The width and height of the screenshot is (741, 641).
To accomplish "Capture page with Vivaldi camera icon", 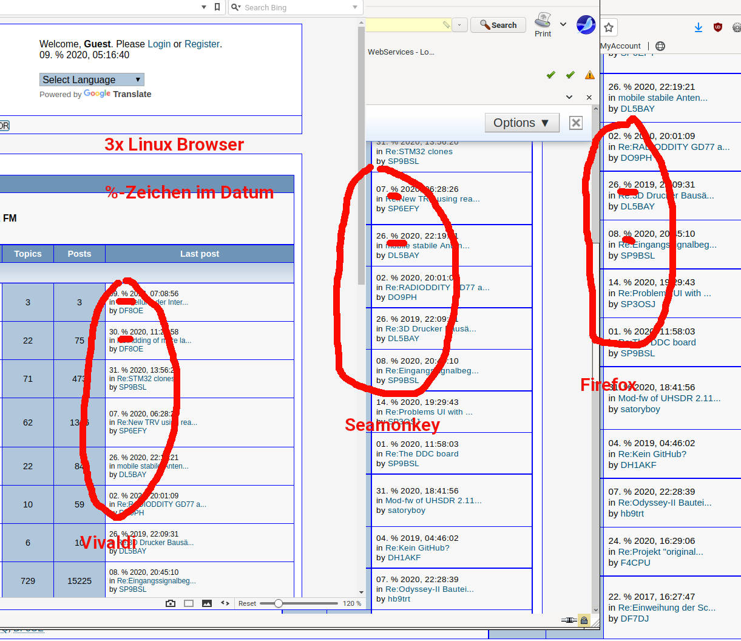I will point(171,603).
